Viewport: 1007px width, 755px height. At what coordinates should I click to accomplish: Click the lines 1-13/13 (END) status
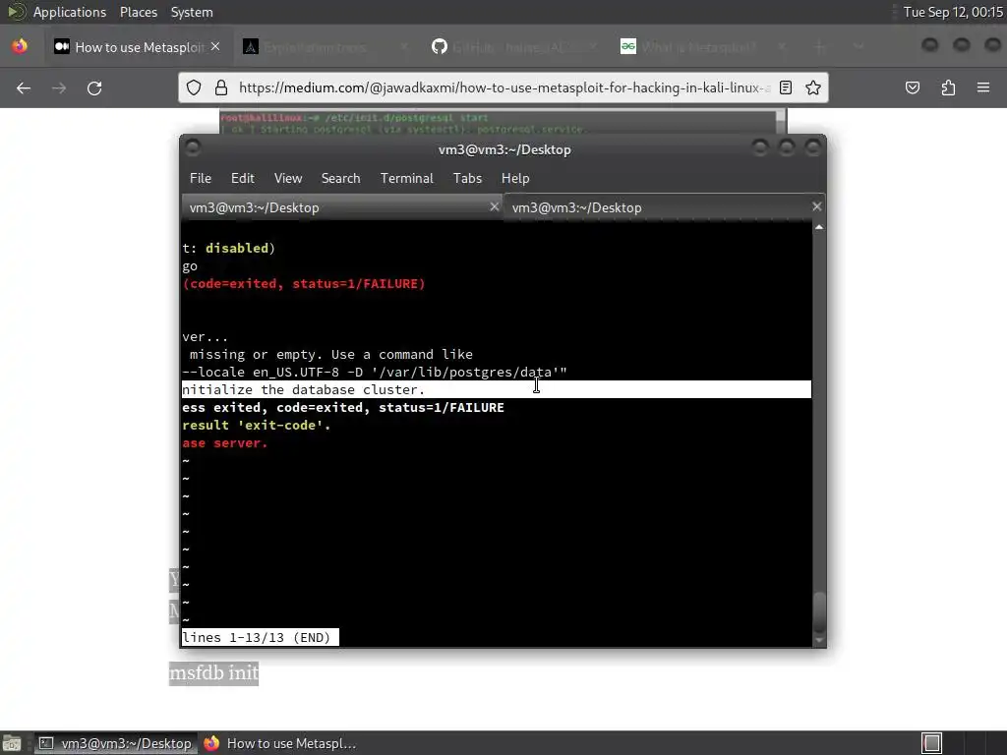[260, 637]
